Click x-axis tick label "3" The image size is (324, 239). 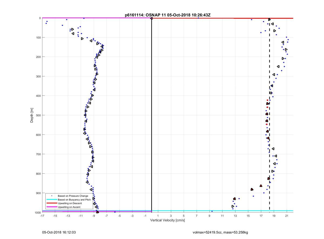(x=171, y=216)
